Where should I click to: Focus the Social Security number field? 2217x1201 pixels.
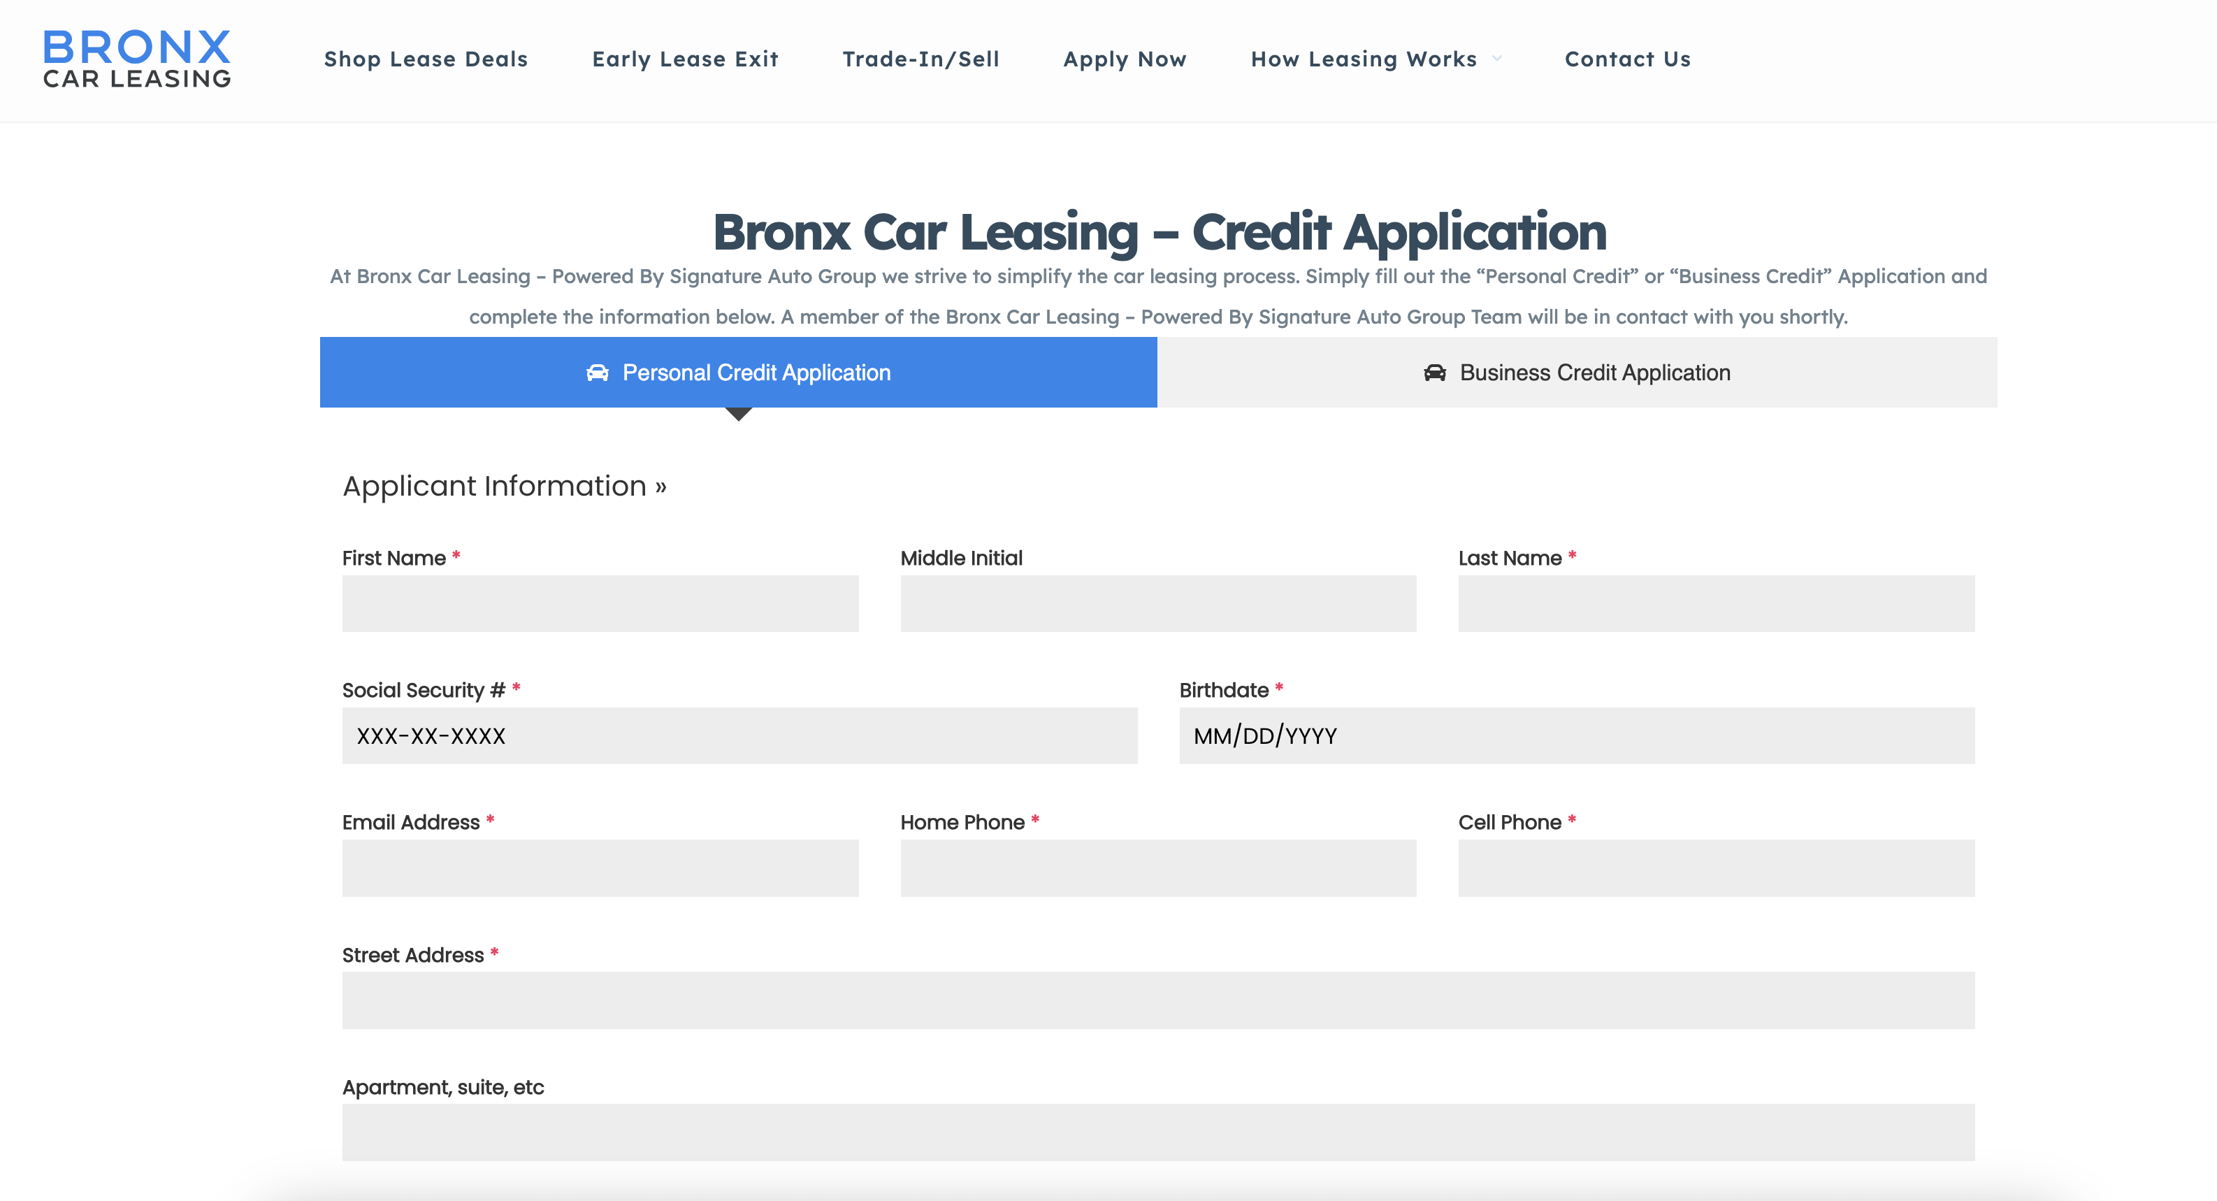[x=739, y=736]
